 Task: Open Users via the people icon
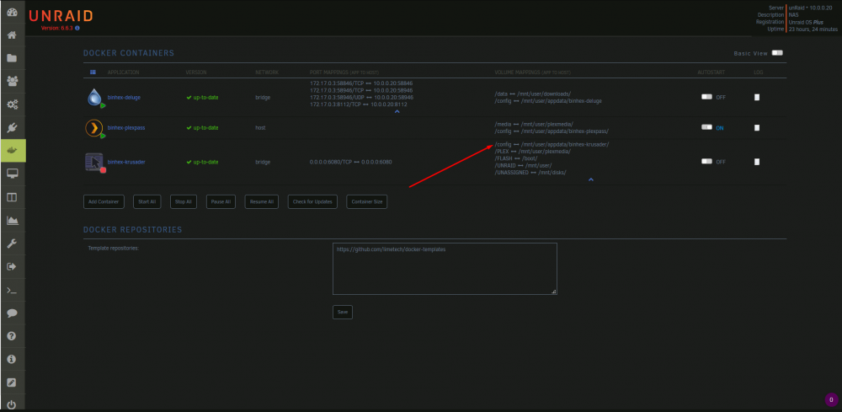coord(12,81)
